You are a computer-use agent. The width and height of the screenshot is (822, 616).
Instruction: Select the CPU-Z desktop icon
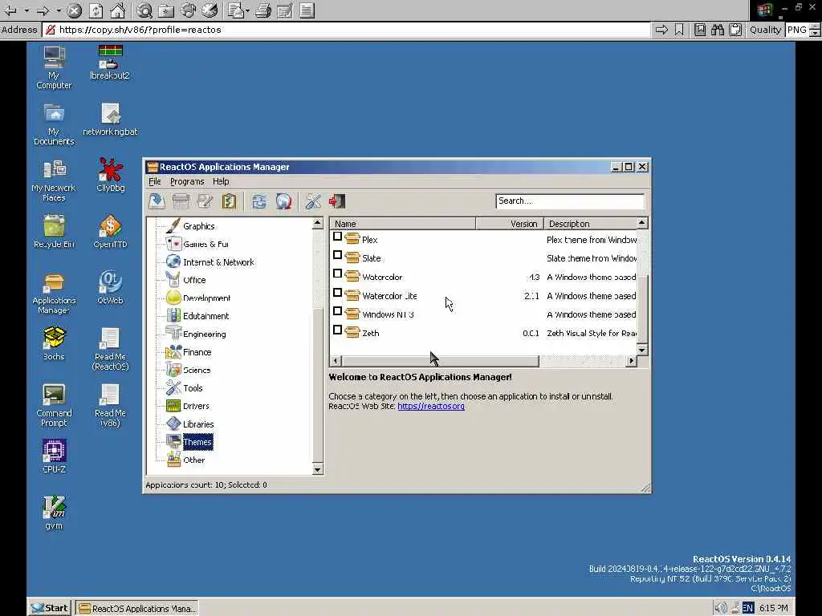[54, 456]
